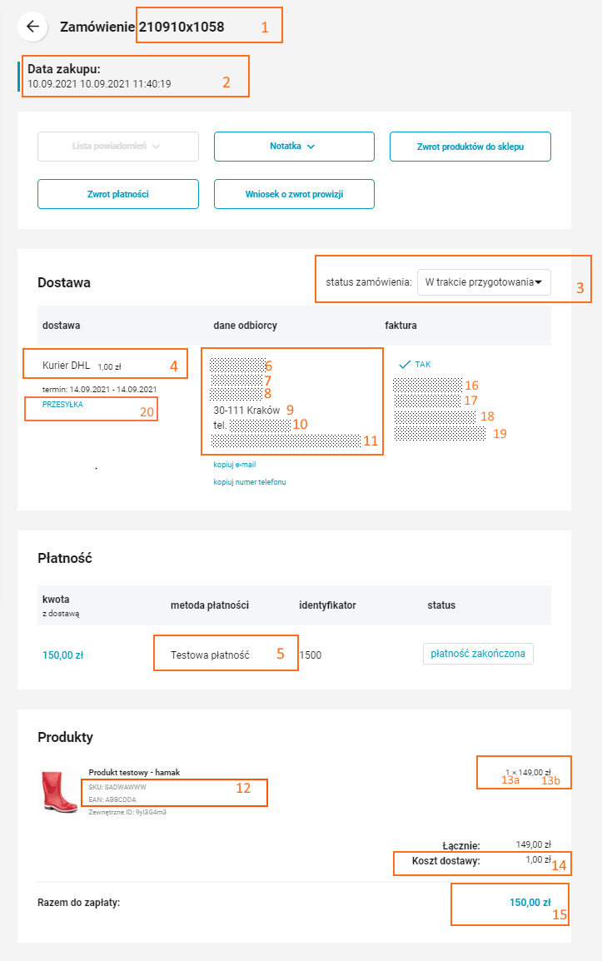Image resolution: width=602 pixels, height=961 pixels.
Task: Click the payment identifier 1500
Action: [x=311, y=655]
